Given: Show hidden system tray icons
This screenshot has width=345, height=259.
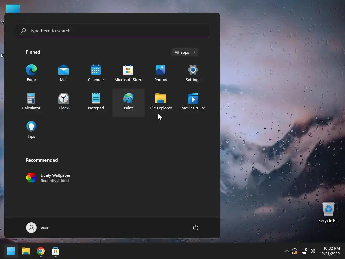Looking at the screenshot, I should point(287,251).
